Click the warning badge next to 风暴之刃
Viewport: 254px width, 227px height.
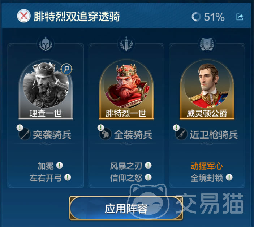tap(148, 165)
